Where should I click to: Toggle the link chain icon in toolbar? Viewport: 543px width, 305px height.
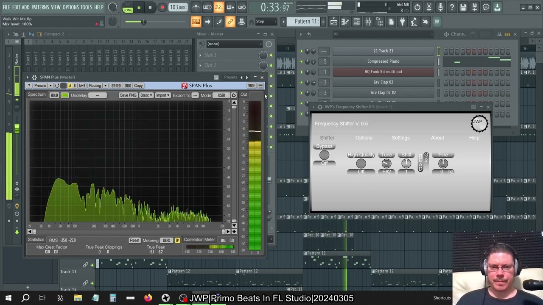pyautogui.click(x=230, y=22)
